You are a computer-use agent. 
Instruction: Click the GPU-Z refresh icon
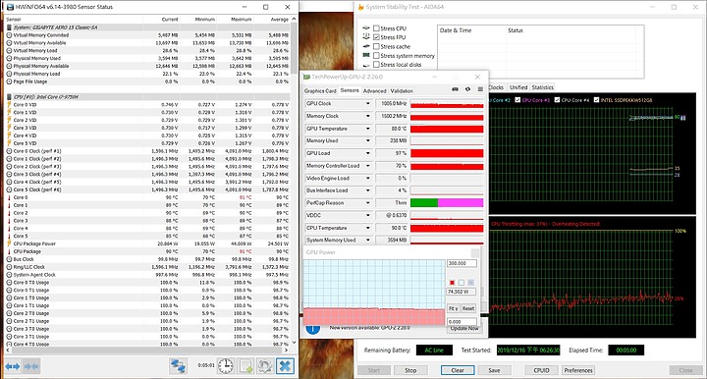pos(467,89)
